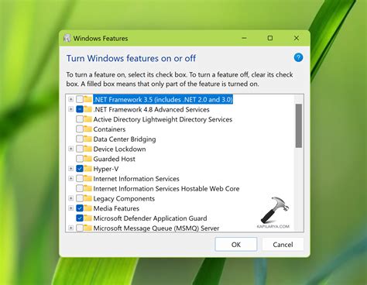
Task: Select the "Containers" feature label
Action: click(x=109, y=129)
